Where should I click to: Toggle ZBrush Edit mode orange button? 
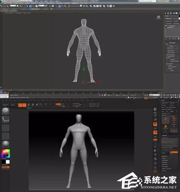(x=20, y=105)
